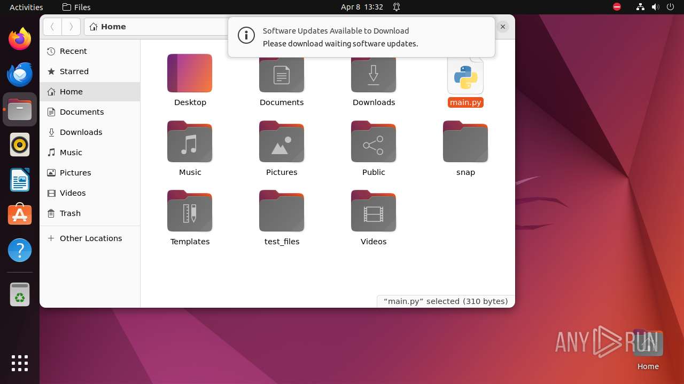The height and width of the screenshot is (384, 684).
Task: Open Other Locations in the sidebar
Action: [90, 238]
